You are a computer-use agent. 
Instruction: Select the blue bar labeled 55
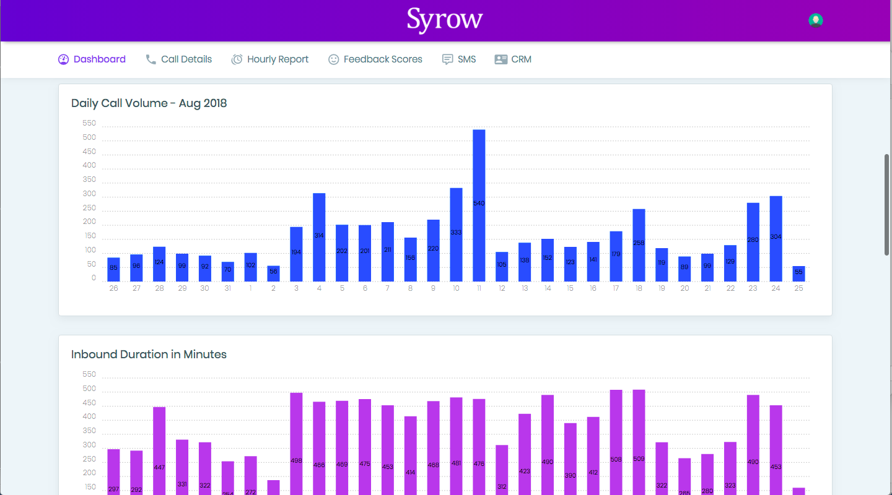pyautogui.click(x=798, y=274)
